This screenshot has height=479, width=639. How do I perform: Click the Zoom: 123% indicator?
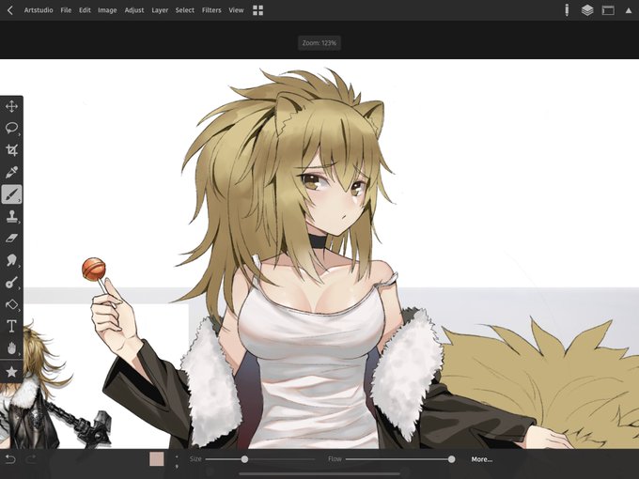319,43
